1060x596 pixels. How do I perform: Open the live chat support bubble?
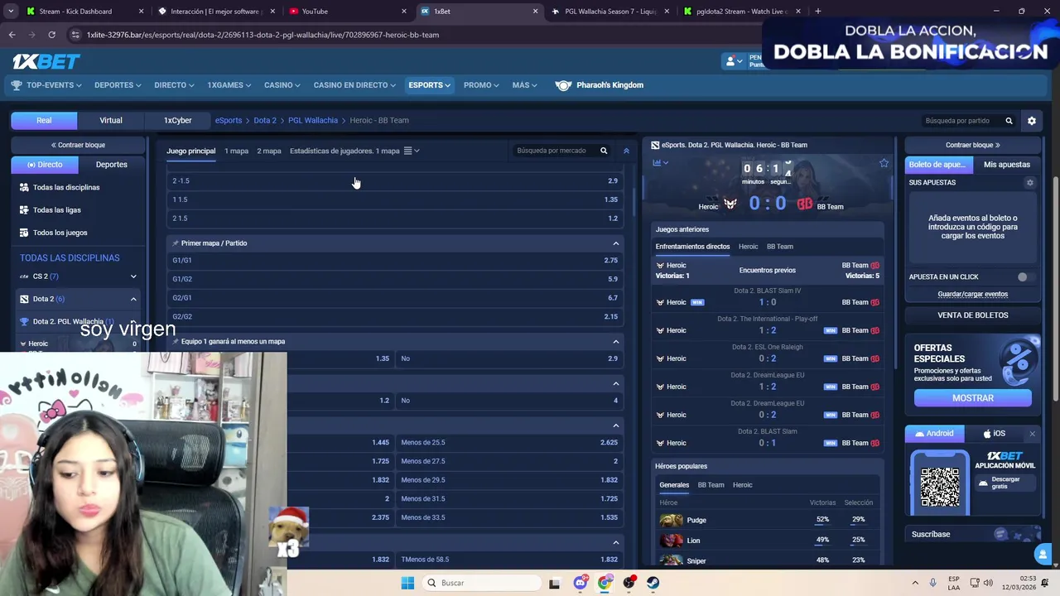(1043, 554)
